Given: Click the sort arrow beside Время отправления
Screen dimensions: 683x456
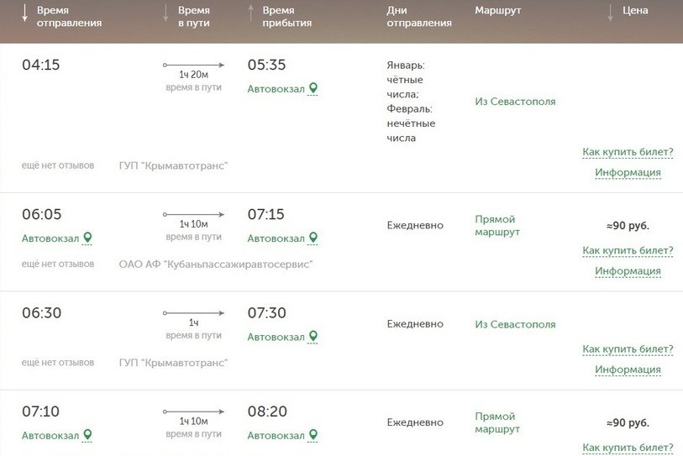Looking at the screenshot, I should pos(24,13).
